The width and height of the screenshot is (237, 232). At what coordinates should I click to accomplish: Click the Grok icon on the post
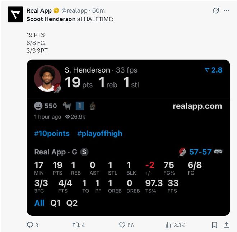[x=216, y=10]
